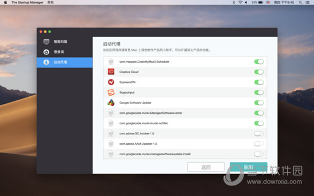The image size is (314, 196).
Task: Disable Google Software Update toggle
Action: [259, 102]
